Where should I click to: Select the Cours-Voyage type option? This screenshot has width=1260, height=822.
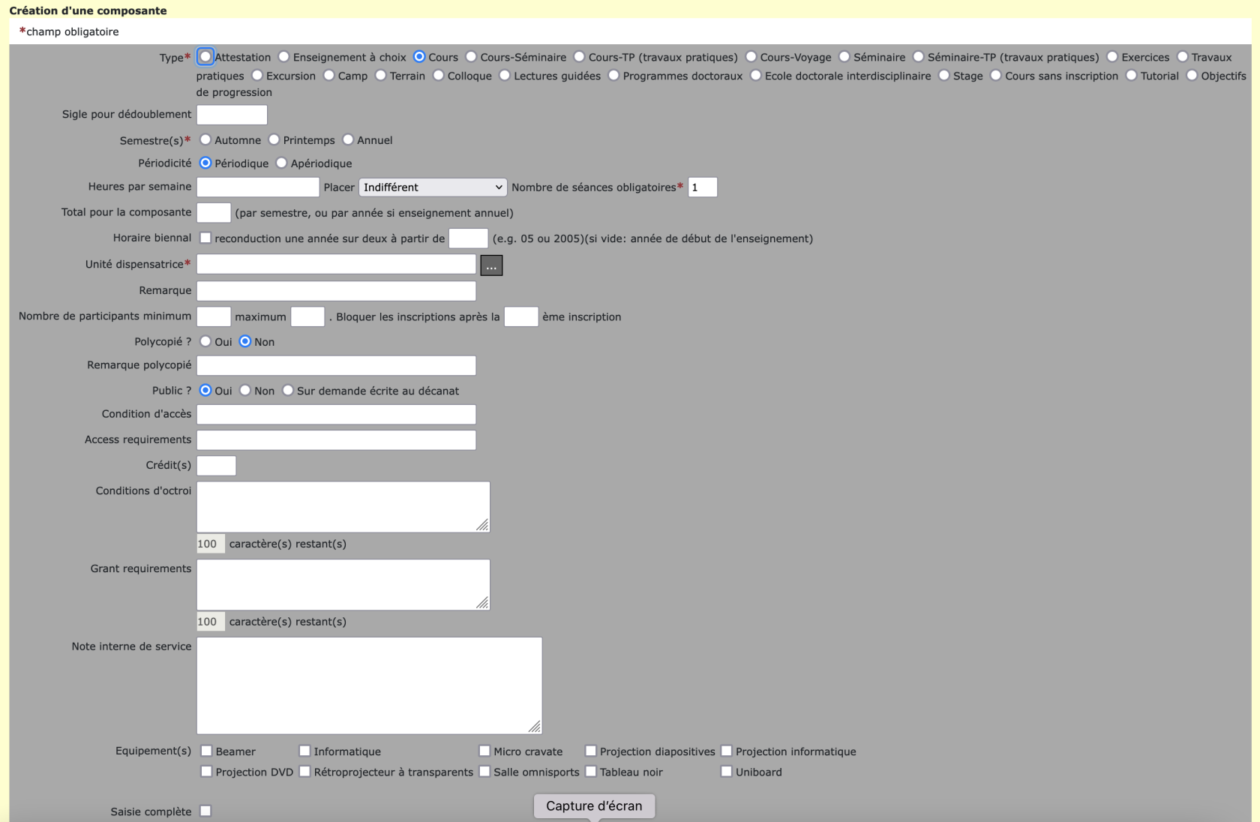coord(751,57)
